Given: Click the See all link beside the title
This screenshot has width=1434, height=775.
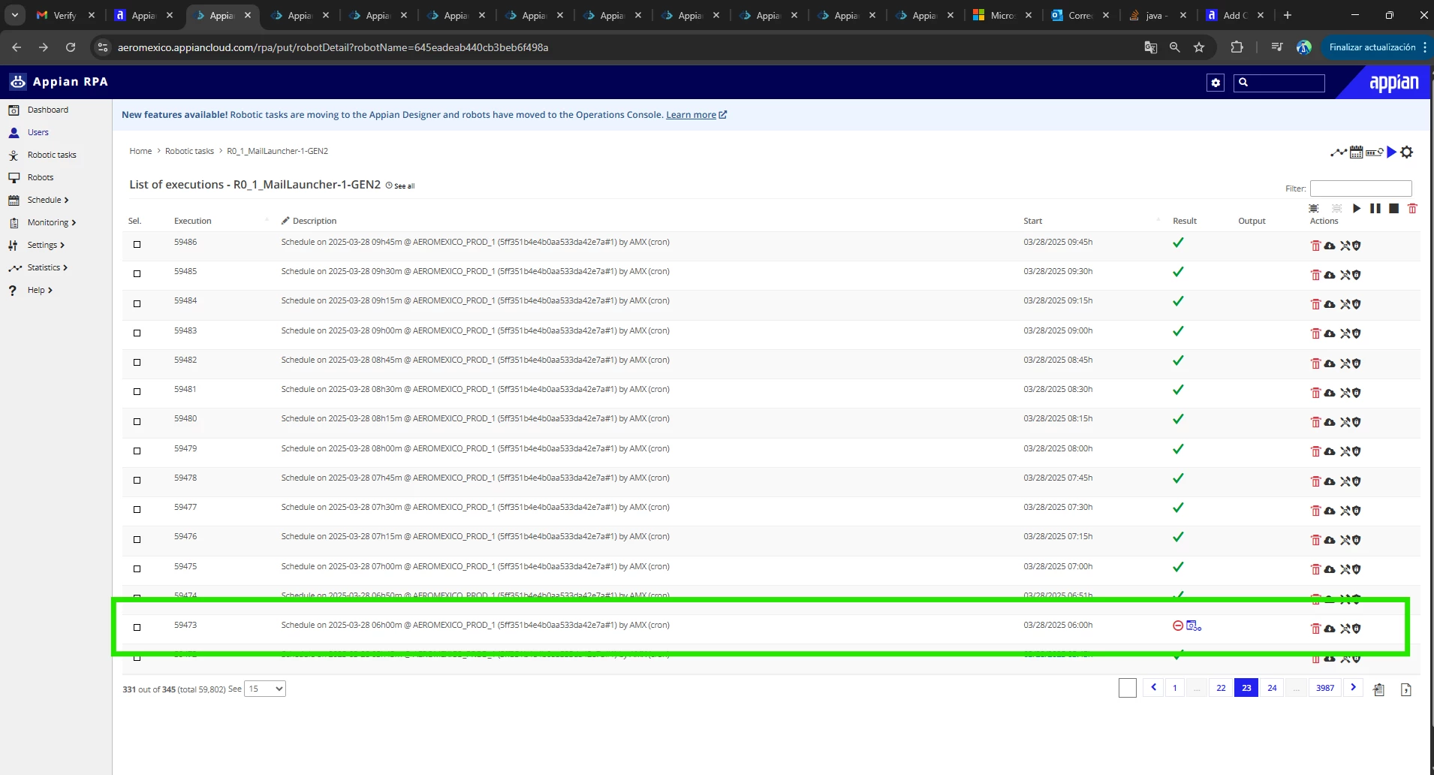Looking at the screenshot, I should (x=400, y=185).
